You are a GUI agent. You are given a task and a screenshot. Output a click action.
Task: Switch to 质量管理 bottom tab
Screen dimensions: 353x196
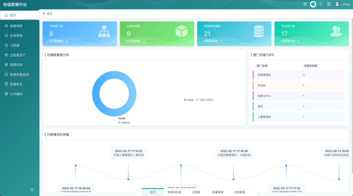point(218,192)
